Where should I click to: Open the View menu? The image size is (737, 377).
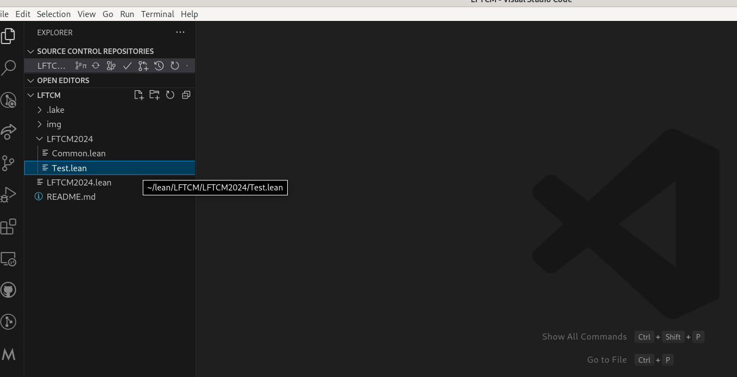(x=87, y=14)
